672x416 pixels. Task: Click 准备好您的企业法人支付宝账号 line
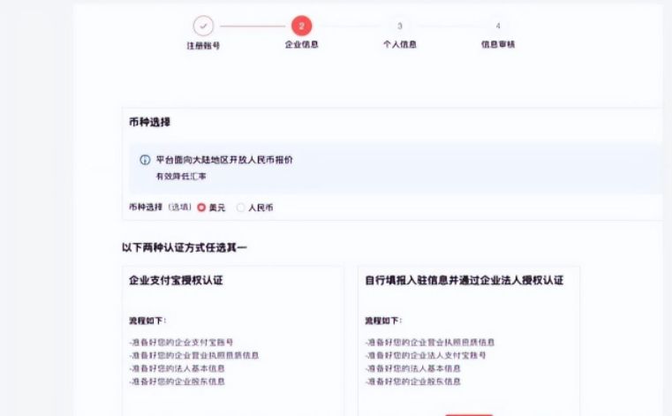426,355
